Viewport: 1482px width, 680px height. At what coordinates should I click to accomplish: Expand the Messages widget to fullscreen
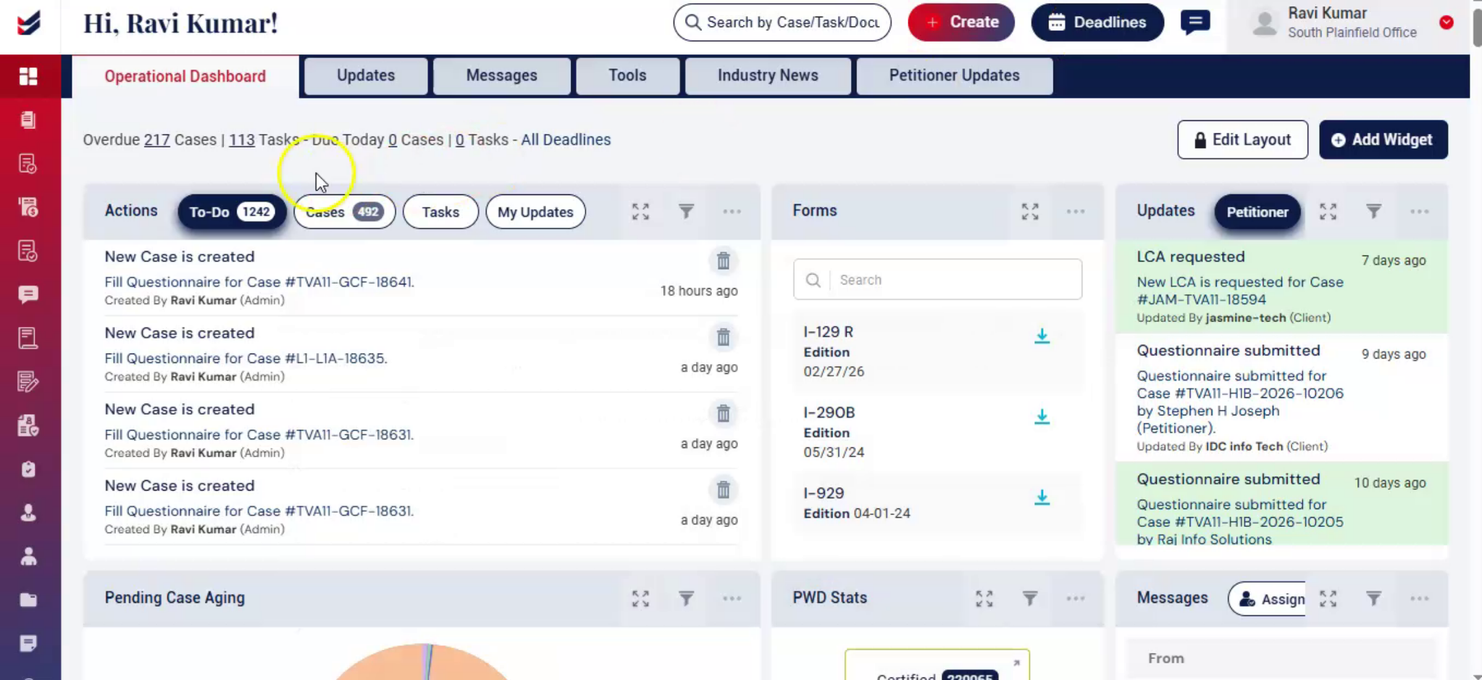pyautogui.click(x=1328, y=599)
